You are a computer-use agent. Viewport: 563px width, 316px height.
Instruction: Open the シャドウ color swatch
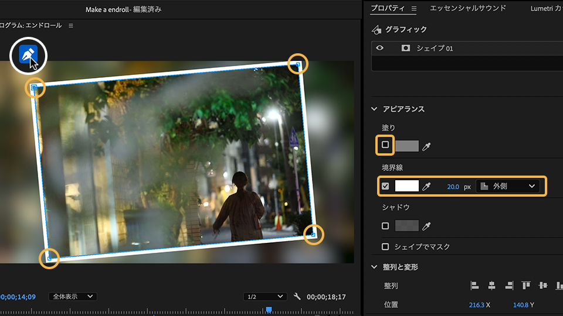pyautogui.click(x=407, y=226)
